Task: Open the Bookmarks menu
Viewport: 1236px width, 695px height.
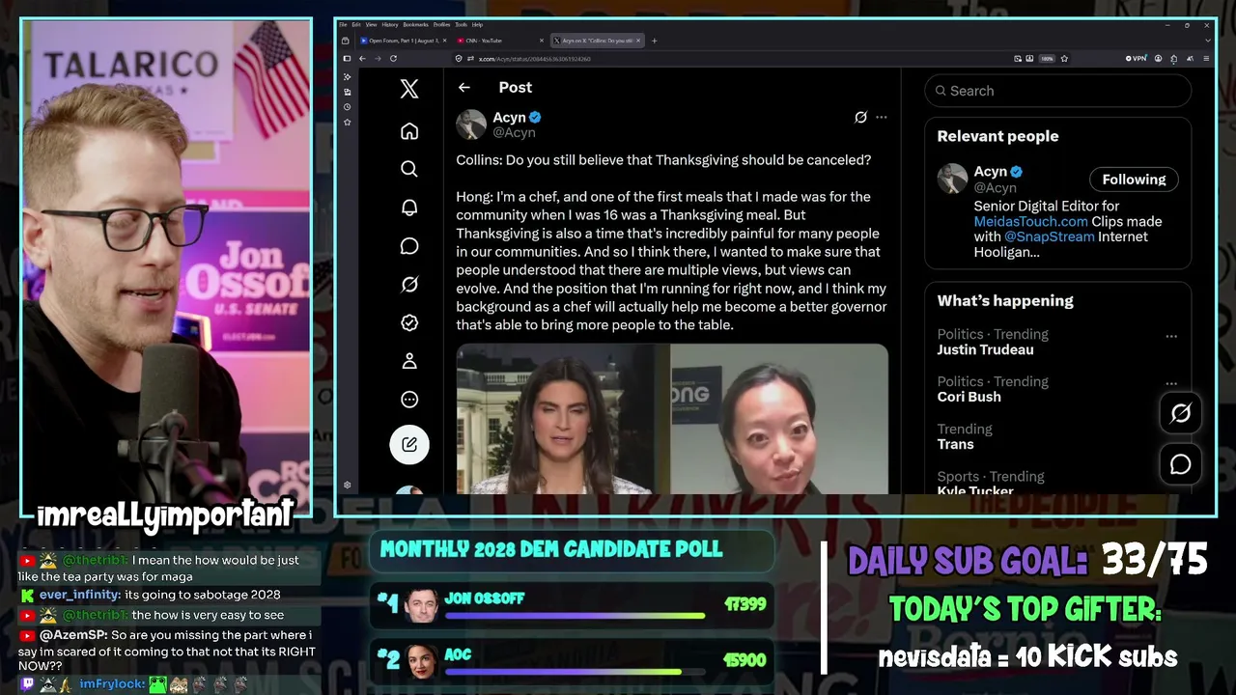Action: pos(416,24)
